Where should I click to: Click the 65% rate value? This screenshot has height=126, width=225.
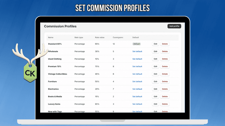[x=97, y=104]
